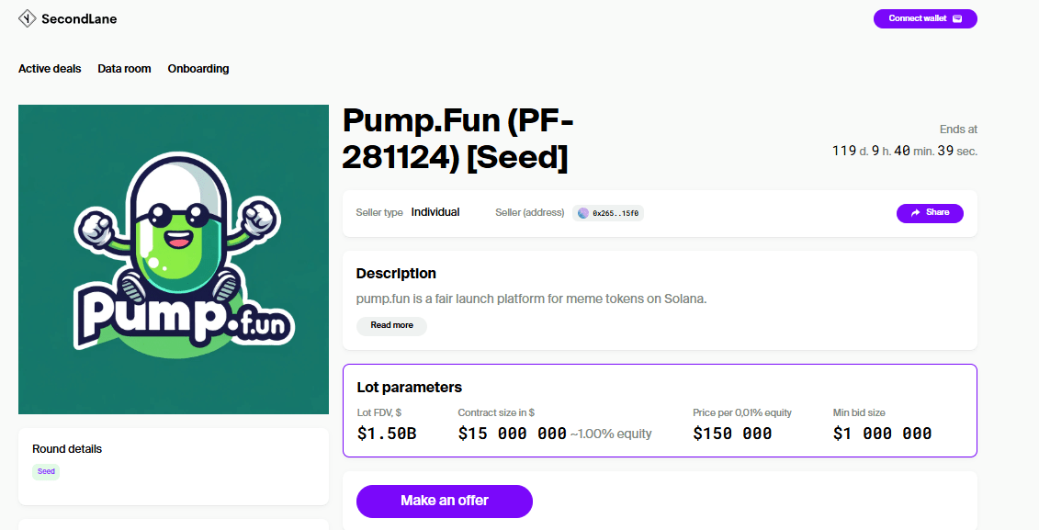Click the $15 000 000 contract size value
The width and height of the screenshot is (1039, 530).
(x=513, y=434)
